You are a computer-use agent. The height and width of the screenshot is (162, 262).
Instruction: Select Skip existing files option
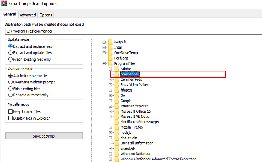[x=24, y=88]
